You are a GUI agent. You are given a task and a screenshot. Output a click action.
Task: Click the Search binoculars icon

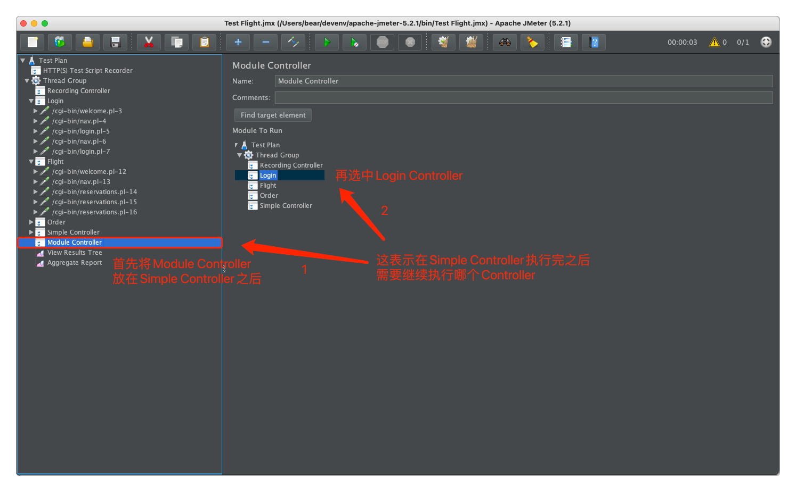(x=505, y=42)
